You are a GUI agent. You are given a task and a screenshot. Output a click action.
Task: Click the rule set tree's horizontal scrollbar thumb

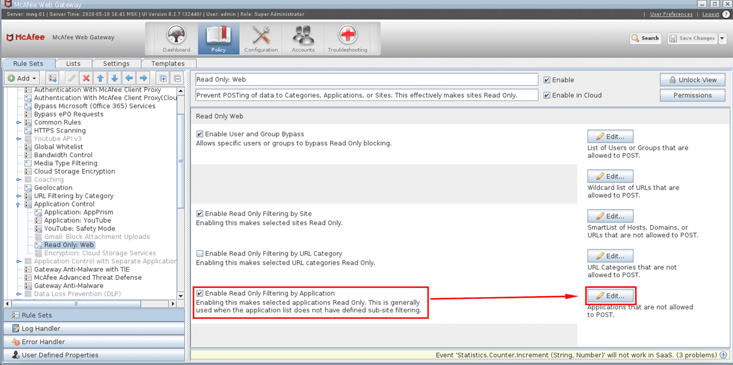click(76, 303)
